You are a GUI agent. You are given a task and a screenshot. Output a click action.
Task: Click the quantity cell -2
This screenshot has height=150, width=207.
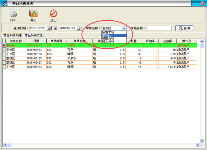coord(134,63)
